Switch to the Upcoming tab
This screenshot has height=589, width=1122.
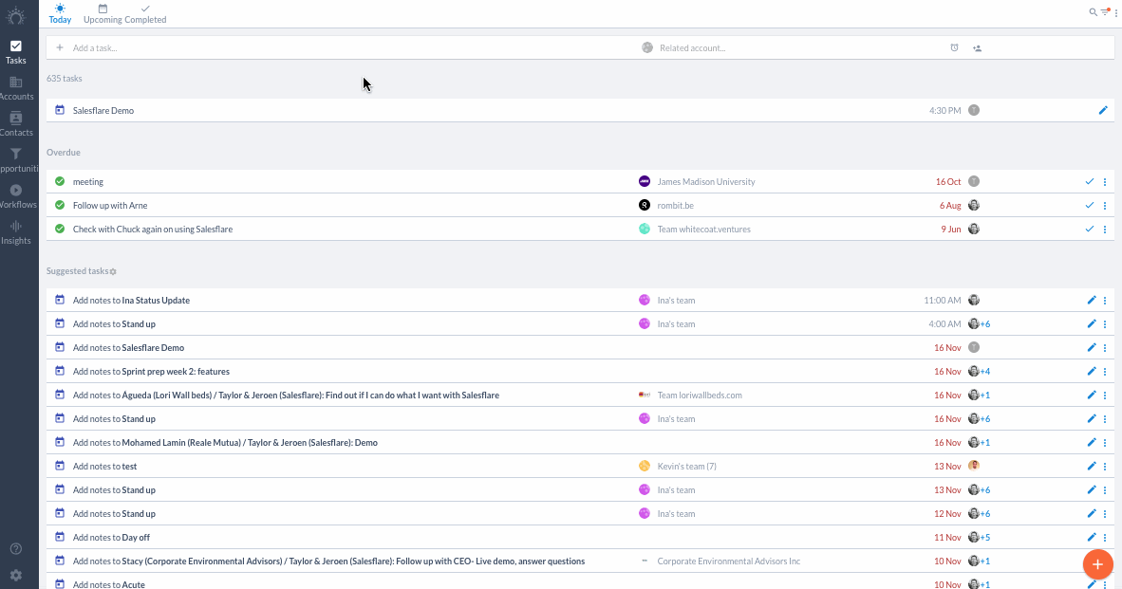(x=103, y=13)
